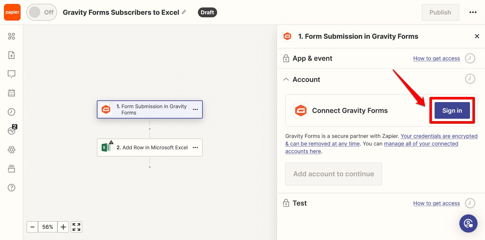Click the App & event How to get access link

tap(436, 58)
